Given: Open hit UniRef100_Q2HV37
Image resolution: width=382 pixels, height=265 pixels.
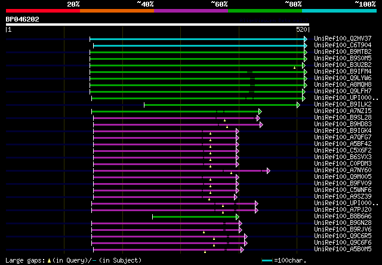Looking at the screenshot, I should (343, 38).
